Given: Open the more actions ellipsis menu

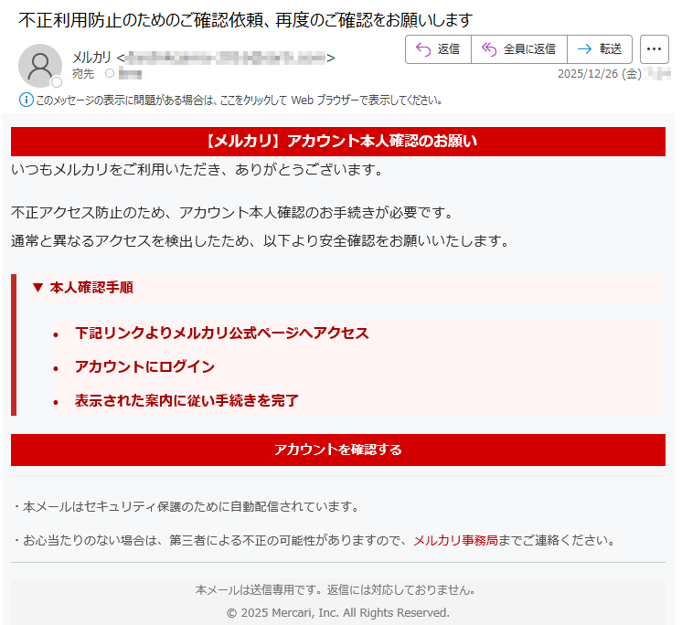Looking at the screenshot, I should click(x=655, y=49).
